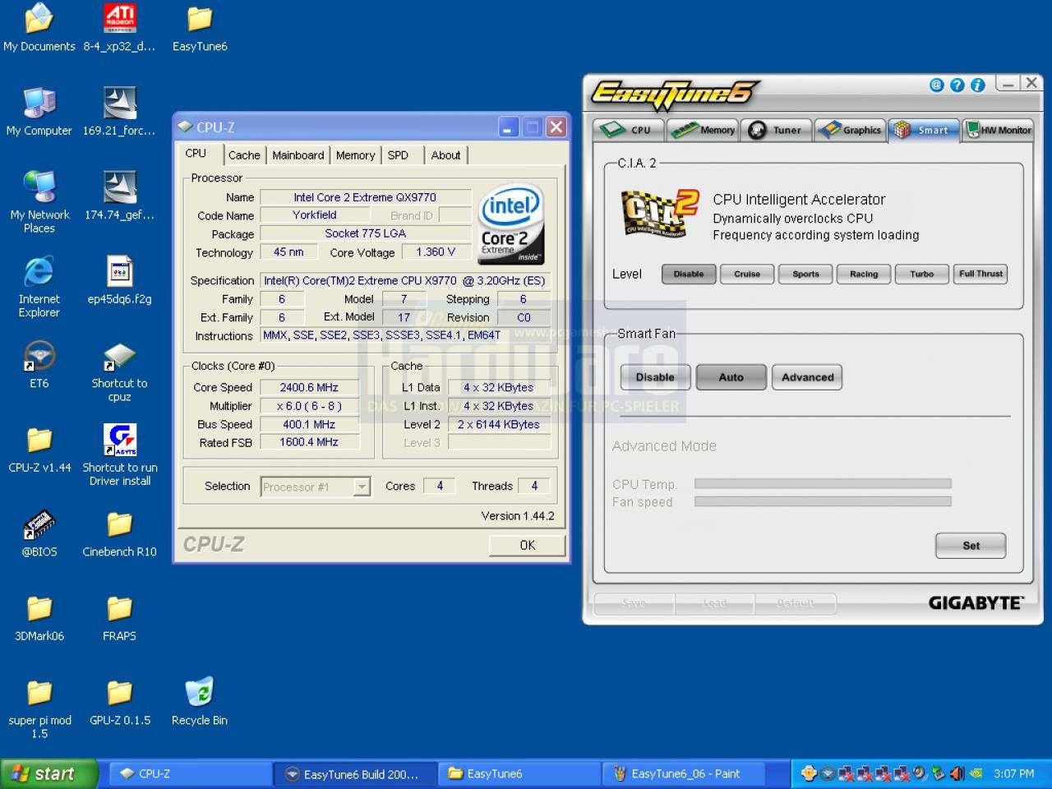Switch to CPU-Z taskbar button
The width and height of the screenshot is (1052, 789).
pos(191,773)
